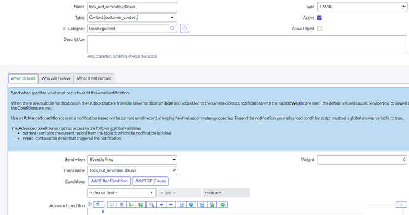Click the Category input field
Screen dimensions: 409x215
pyautogui.click(x=127, y=29)
